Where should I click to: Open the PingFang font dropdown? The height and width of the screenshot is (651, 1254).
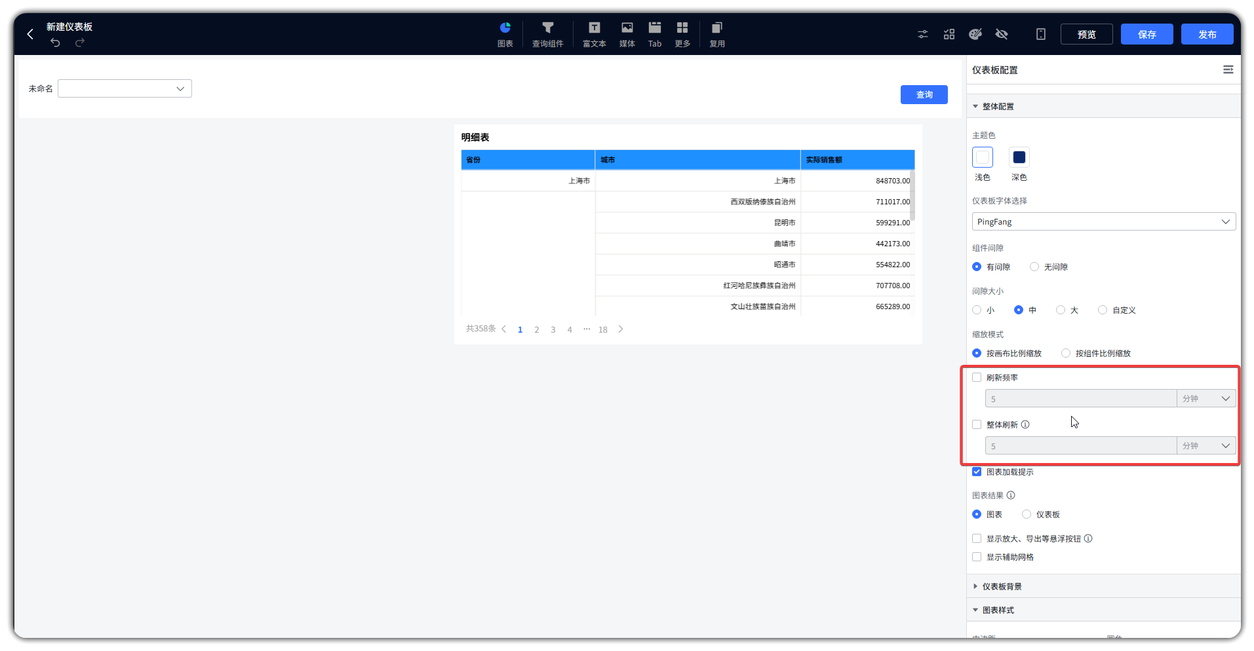point(1103,221)
